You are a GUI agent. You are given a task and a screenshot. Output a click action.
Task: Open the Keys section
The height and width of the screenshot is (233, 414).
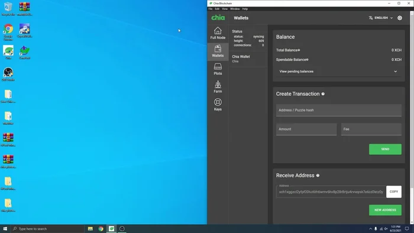(x=218, y=105)
